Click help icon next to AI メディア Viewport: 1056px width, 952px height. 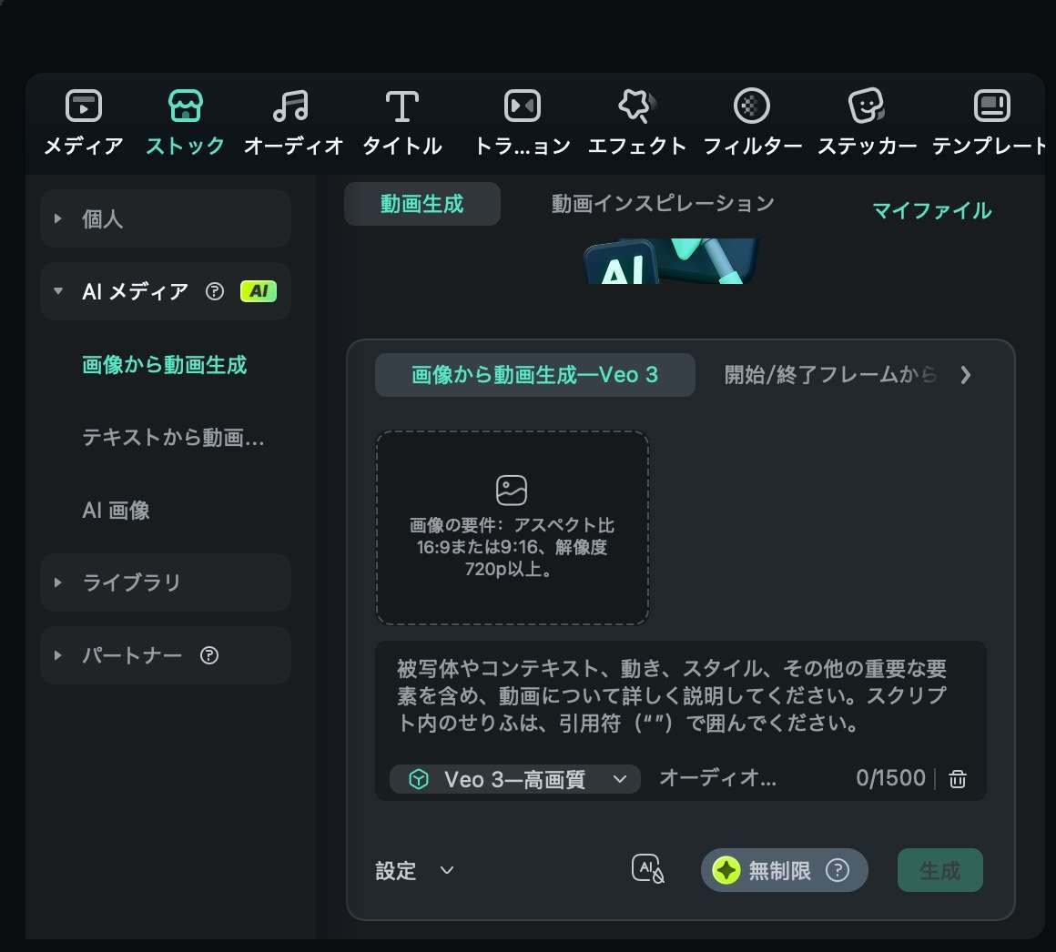tap(215, 291)
